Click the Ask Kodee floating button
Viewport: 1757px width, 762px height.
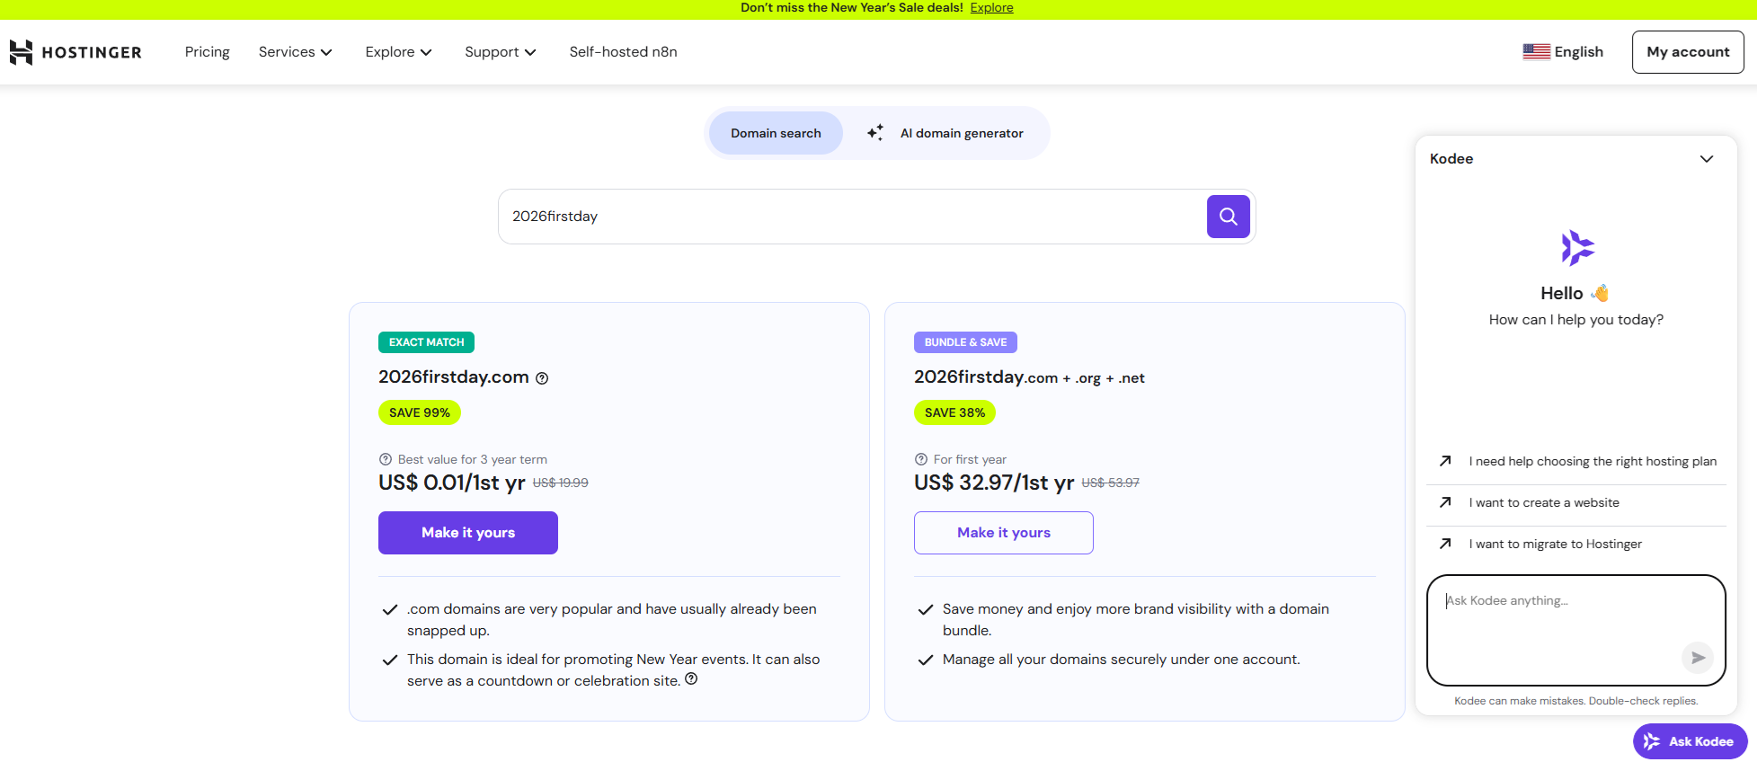click(x=1690, y=741)
